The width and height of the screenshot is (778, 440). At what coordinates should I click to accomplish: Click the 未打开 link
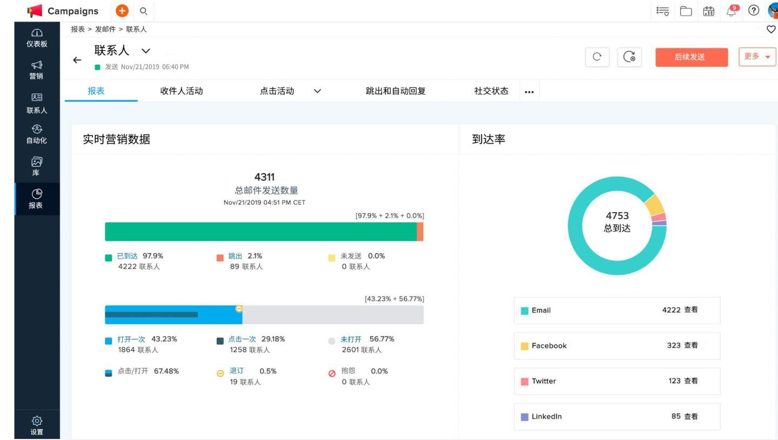pyautogui.click(x=351, y=339)
